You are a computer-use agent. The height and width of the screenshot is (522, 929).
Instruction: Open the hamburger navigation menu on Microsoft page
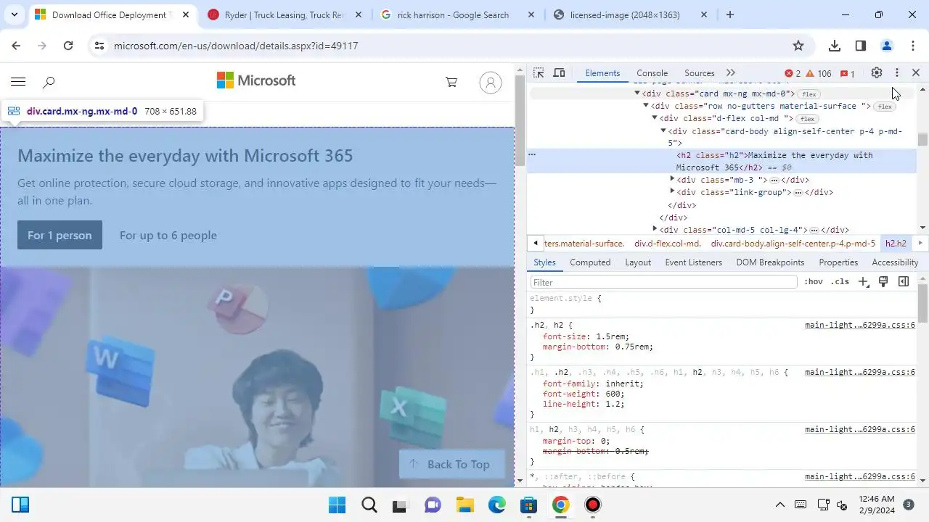(18, 82)
